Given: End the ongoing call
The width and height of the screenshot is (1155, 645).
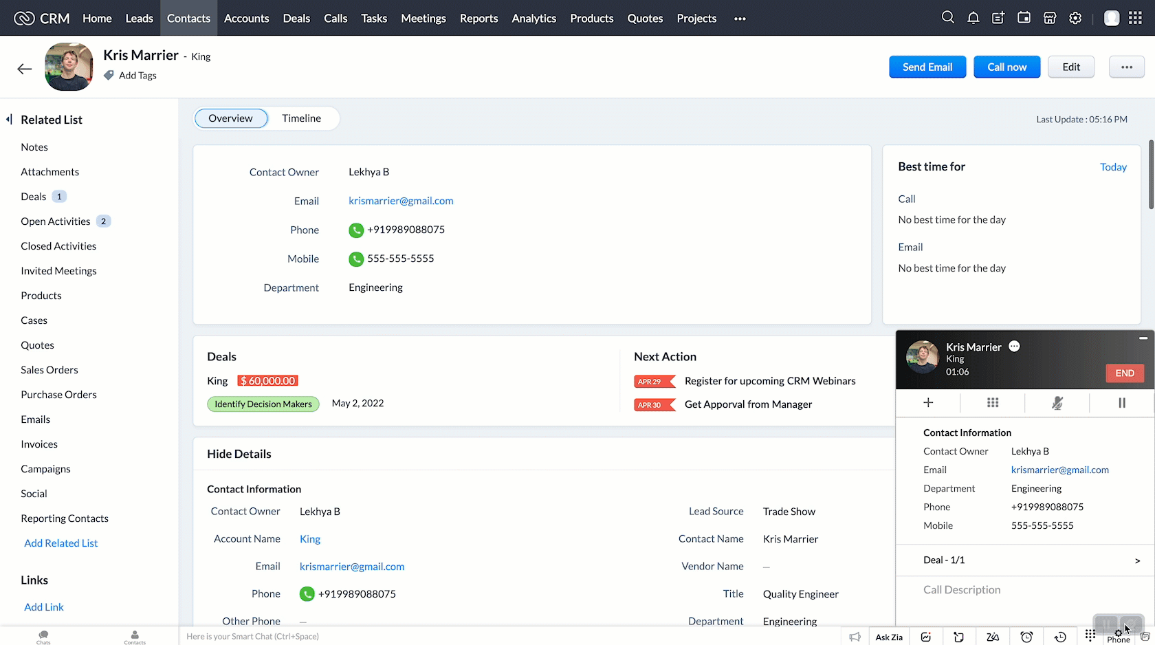Looking at the screenshot, I should click(1125, 373).
